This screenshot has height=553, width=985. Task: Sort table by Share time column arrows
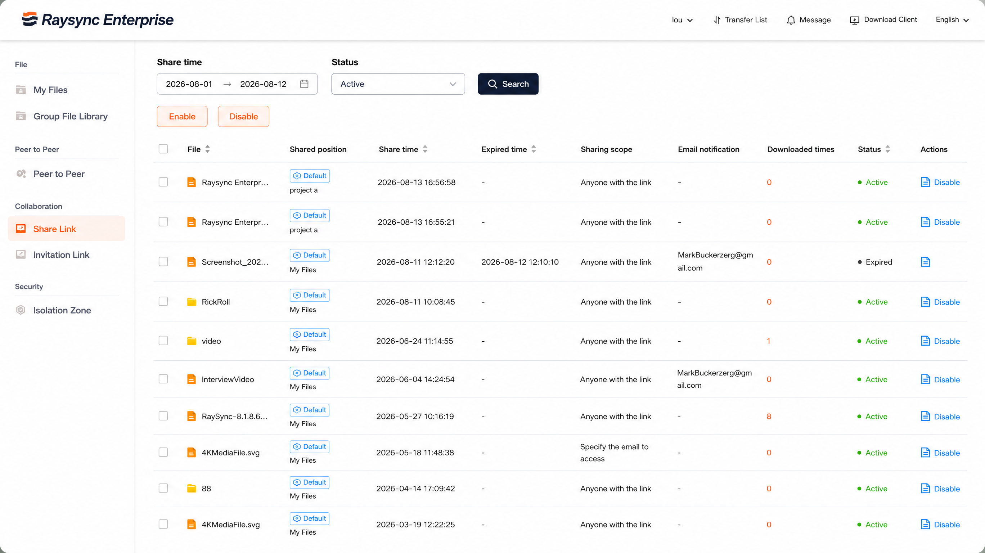click(x=425, y=149)
